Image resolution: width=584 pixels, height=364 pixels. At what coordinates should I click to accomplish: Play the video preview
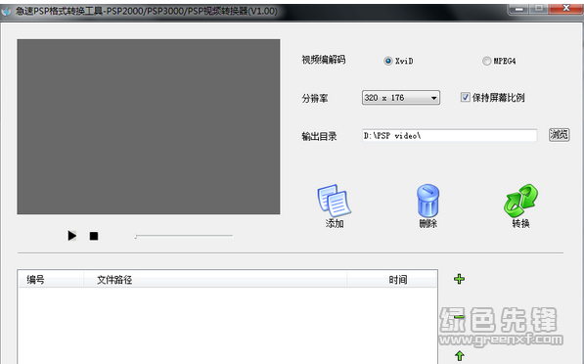[71, 236]
